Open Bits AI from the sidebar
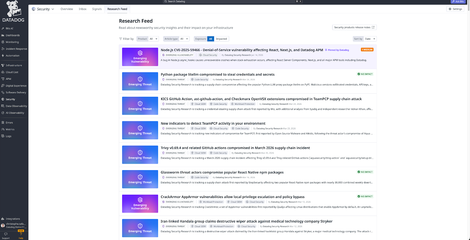Screen dimensions: 470x240 click(9, 28)
